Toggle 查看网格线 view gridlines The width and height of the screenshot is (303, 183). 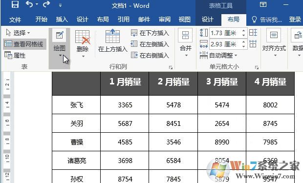coord(24,44)
